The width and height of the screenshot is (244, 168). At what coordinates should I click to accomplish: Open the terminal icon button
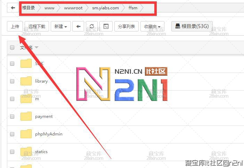click(106, 26)
